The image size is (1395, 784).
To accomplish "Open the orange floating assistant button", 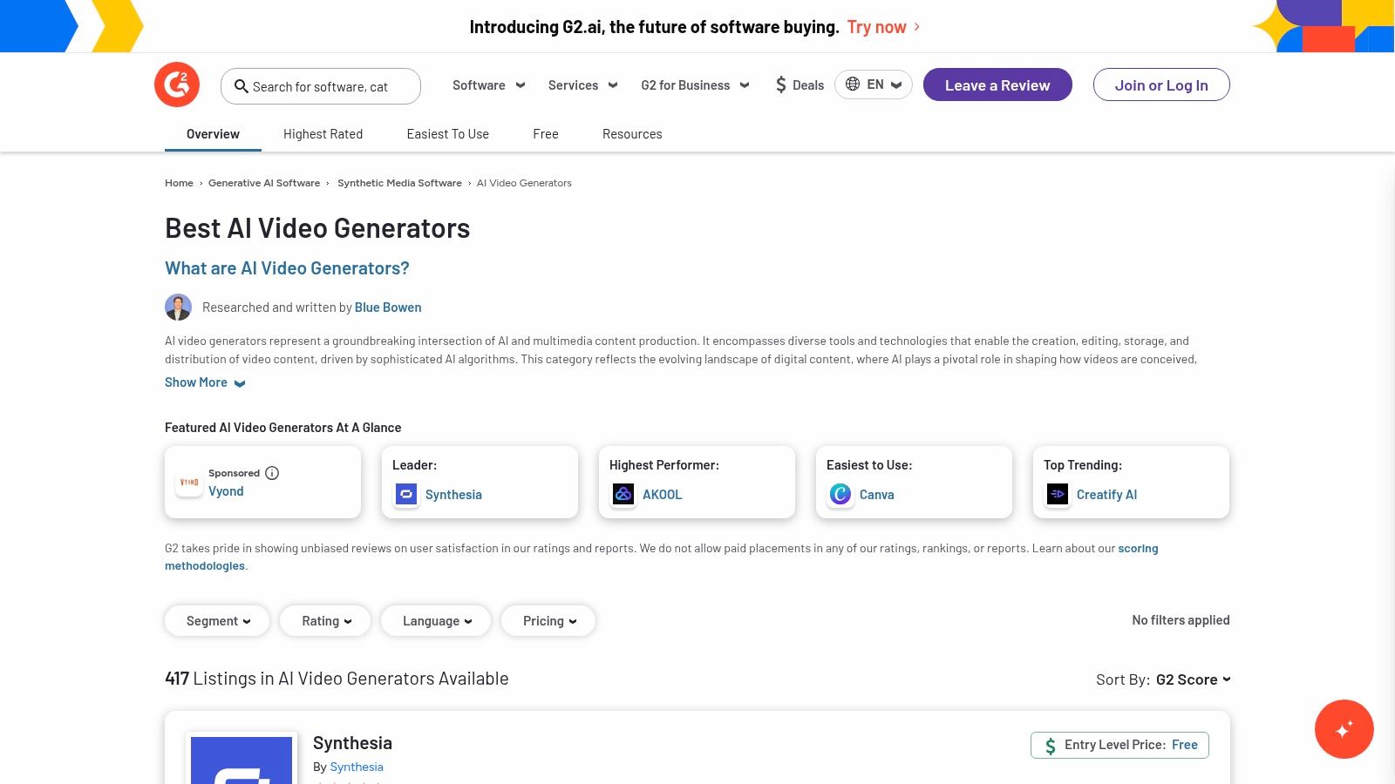I will 1344,729.
